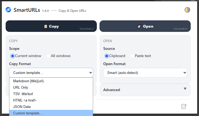Pick the TSV: title\turl option

51,94
